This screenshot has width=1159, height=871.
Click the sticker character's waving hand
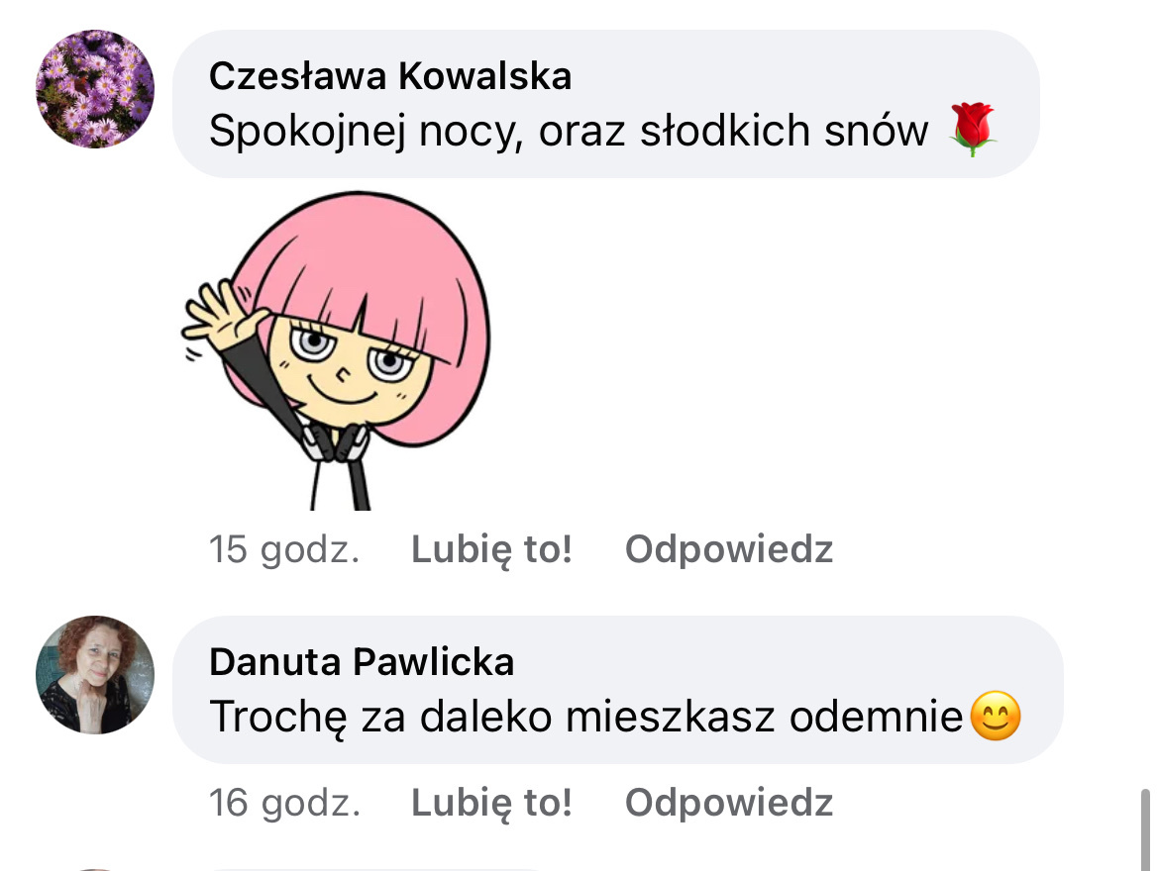(220, 317)
